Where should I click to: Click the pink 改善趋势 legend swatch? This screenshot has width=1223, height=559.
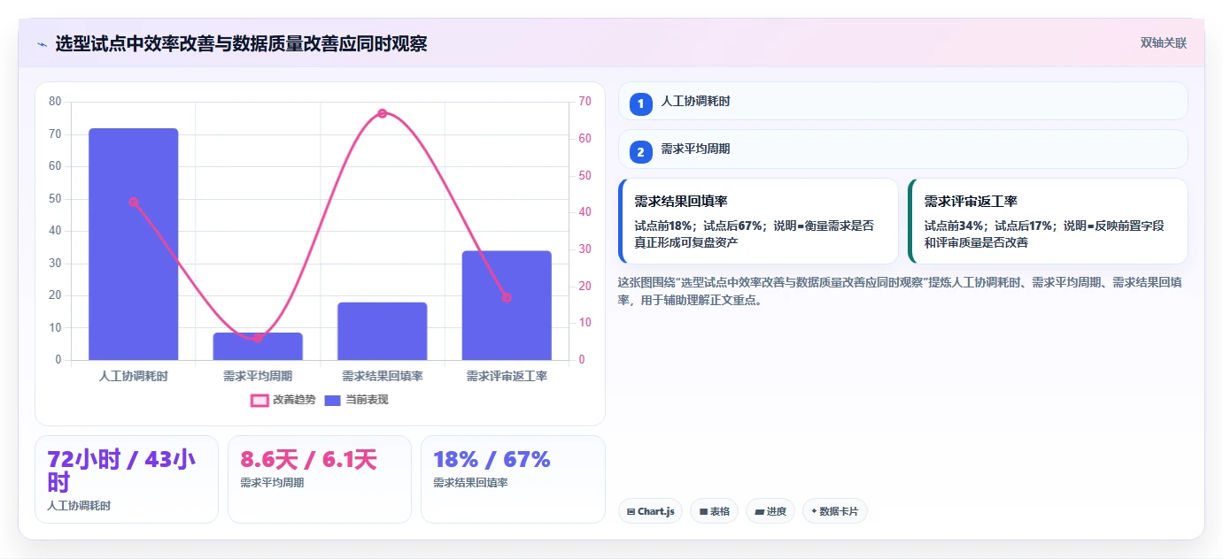[x=259, y=401]
